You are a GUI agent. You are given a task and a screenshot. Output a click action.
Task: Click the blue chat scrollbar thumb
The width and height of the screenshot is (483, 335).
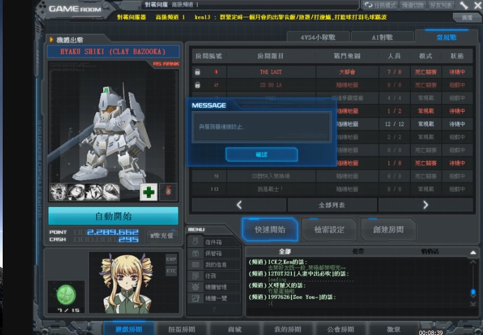[x=473, y=292]
